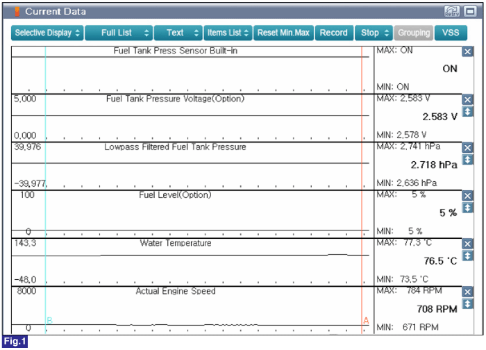
Task: Click the 143.3 axis label of water temperature
Action: click(x=25, y=243)
